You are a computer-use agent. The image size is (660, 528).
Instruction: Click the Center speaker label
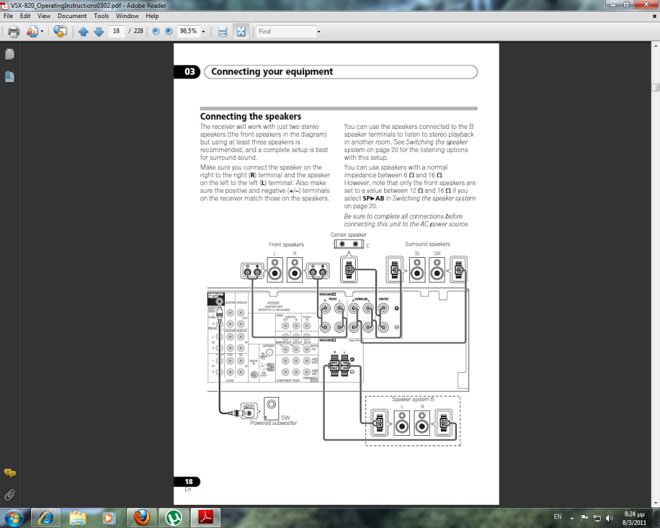tap(348, 235)
